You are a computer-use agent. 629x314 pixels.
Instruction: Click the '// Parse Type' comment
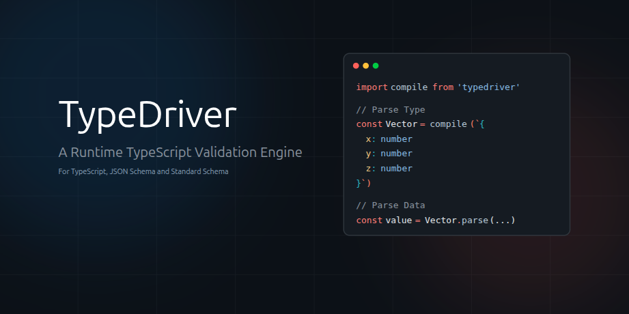(x=391, y=110)
